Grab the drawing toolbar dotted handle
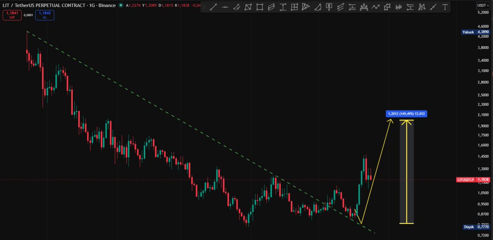The height and width of the screenshot is (240, 493). point(204,7)
